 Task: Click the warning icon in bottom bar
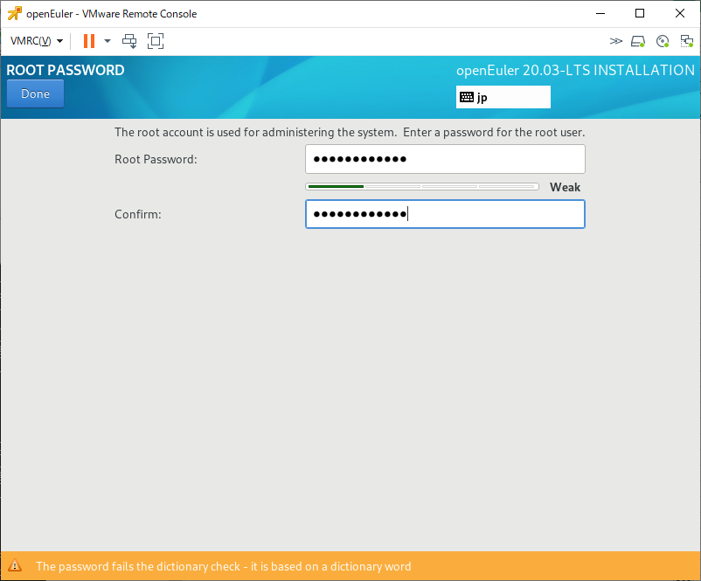click(15, 565)
